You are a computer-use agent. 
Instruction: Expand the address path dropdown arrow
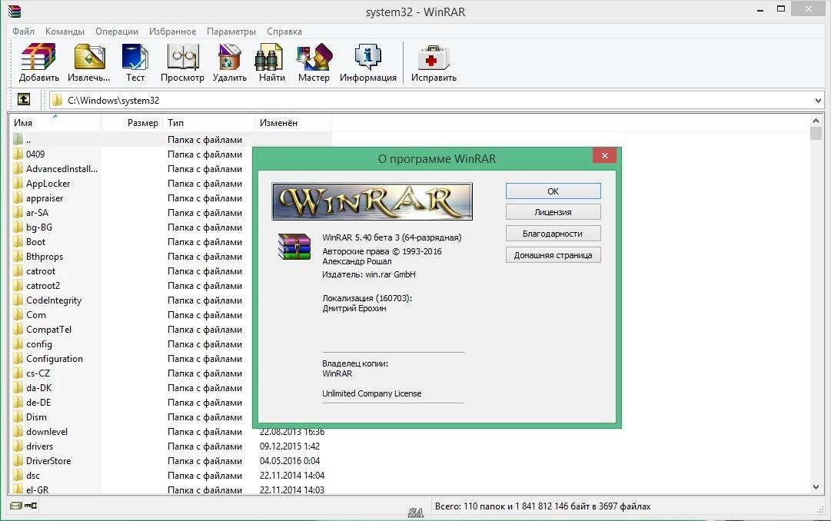818,100
